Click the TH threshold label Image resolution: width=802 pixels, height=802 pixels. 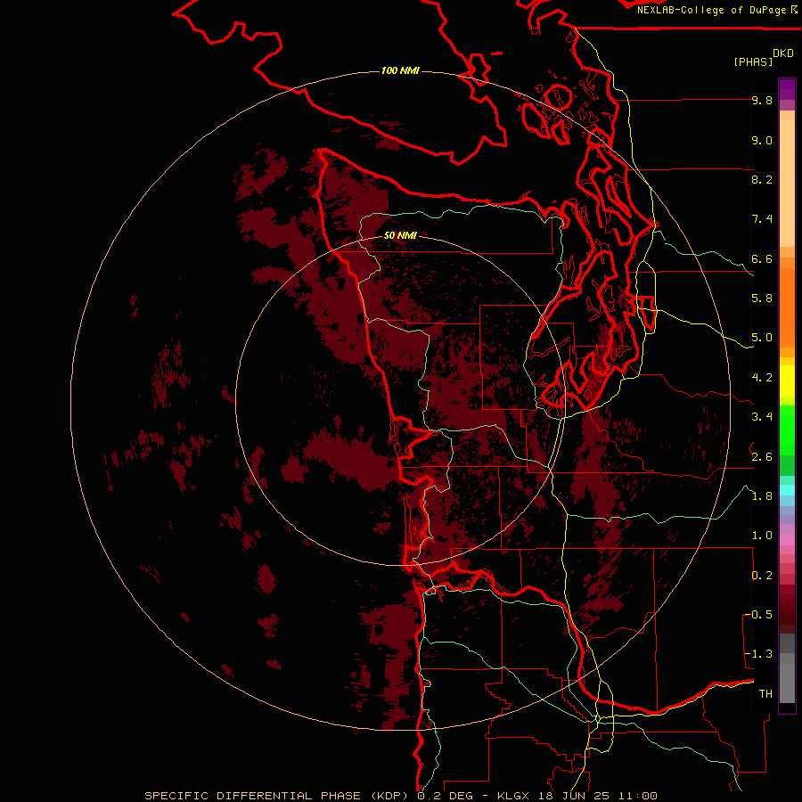pyautogui.click(x=765, y=693)
